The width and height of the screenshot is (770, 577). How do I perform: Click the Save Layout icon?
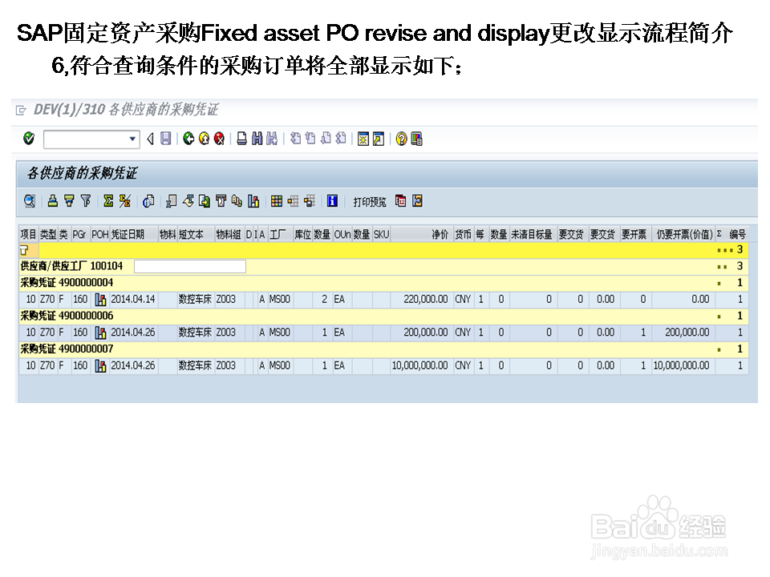pos(310,201)
